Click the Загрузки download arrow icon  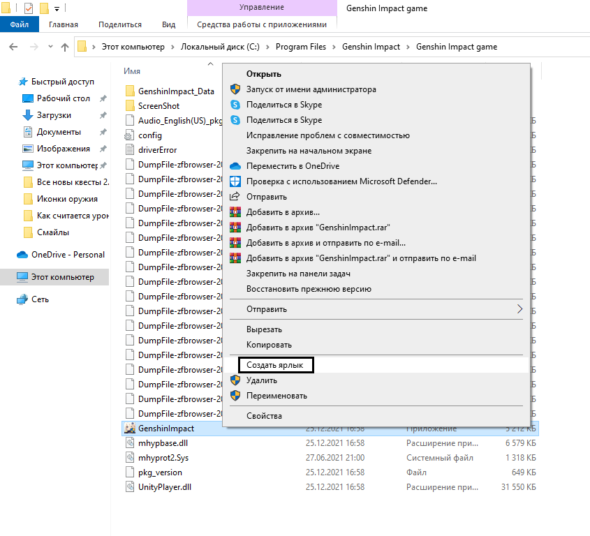[28, 115]
